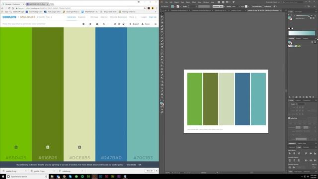Screen dimensions: 318x179
Task: Click the Save button on Coolors
Action: (146, 24)
